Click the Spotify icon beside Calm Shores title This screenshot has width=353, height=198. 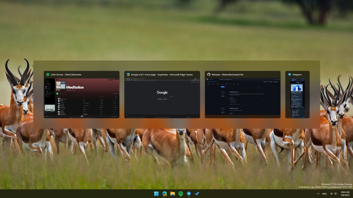48,75
